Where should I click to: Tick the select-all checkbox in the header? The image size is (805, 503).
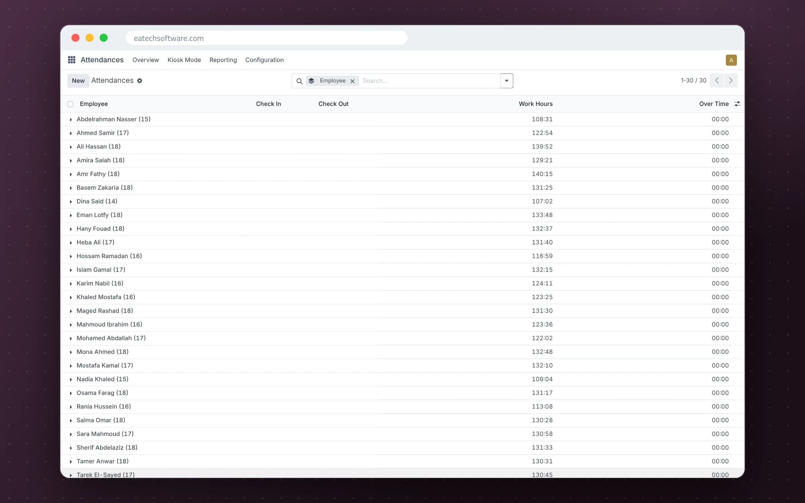(70, 104)
